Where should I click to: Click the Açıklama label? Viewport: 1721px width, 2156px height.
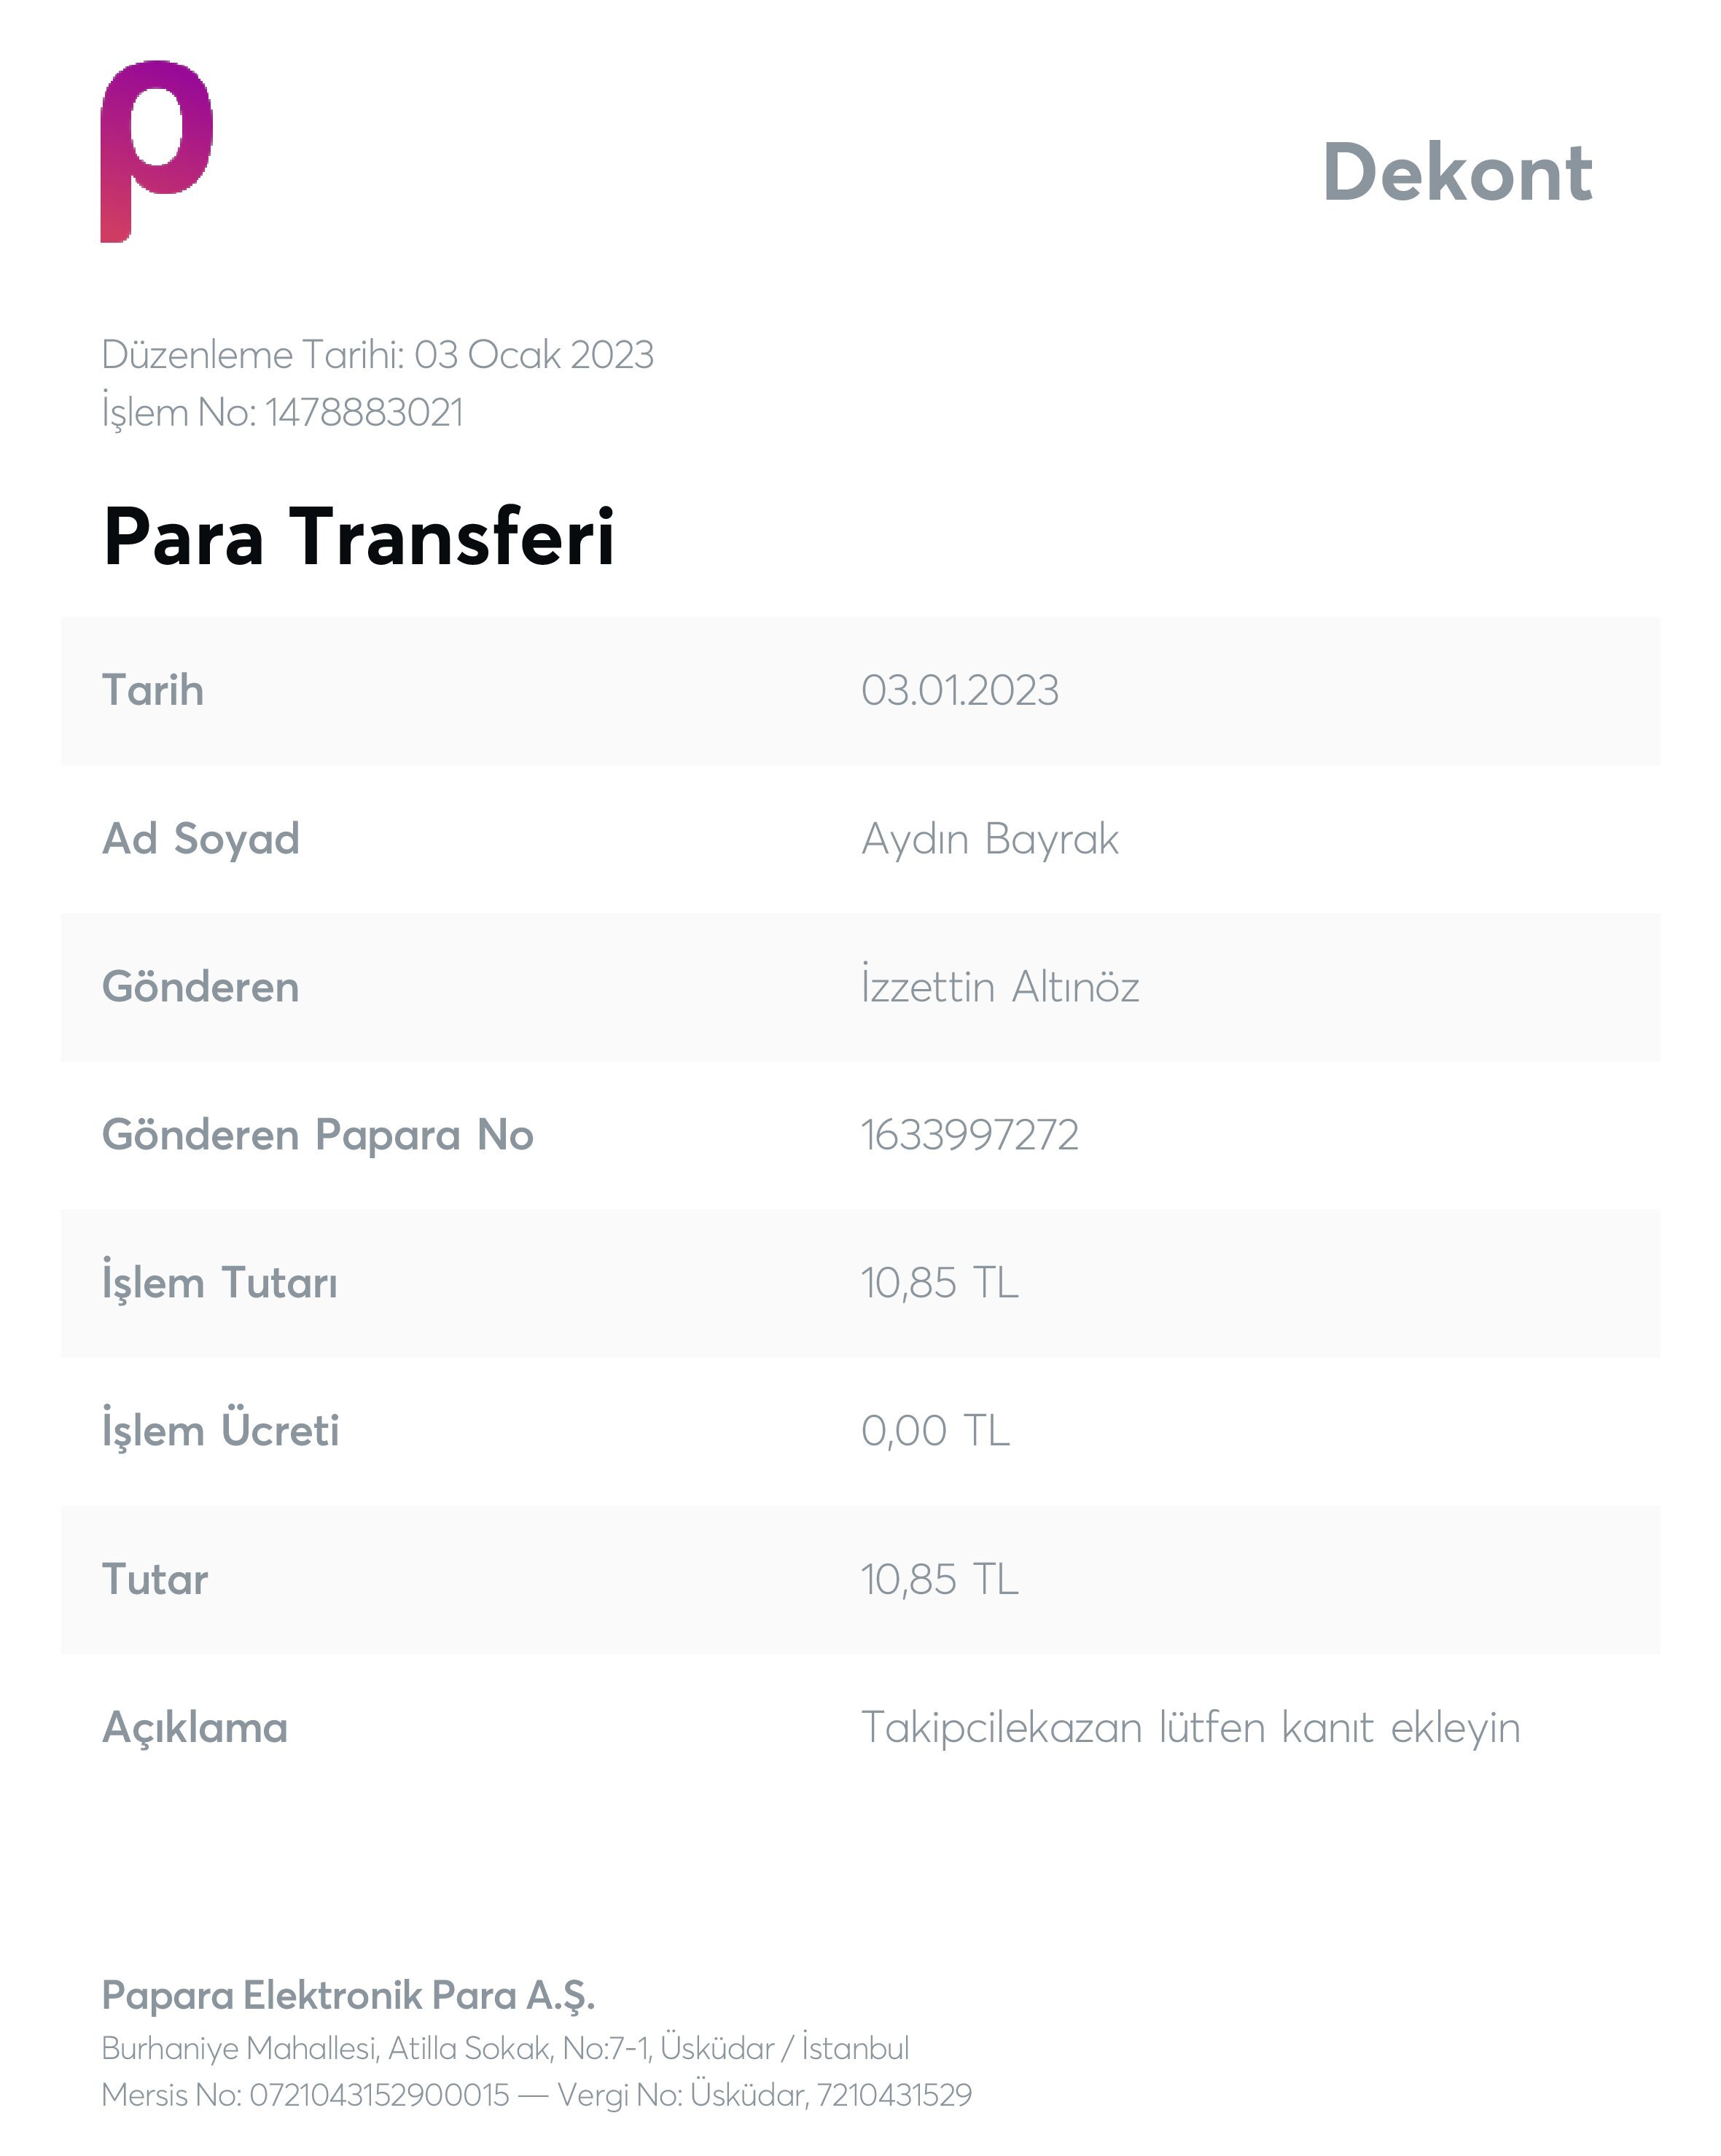(194, 1727)
